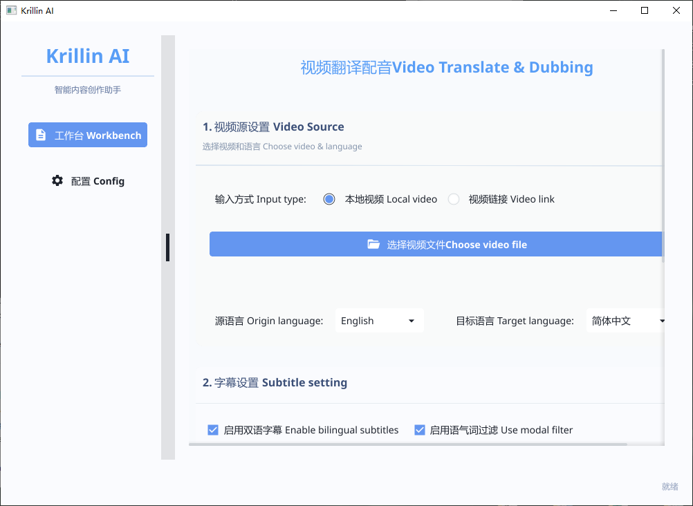Open the Origin language dropdown
Image resolution: width=693 pixels, height=506 pixels.
(x=379, y=320)
